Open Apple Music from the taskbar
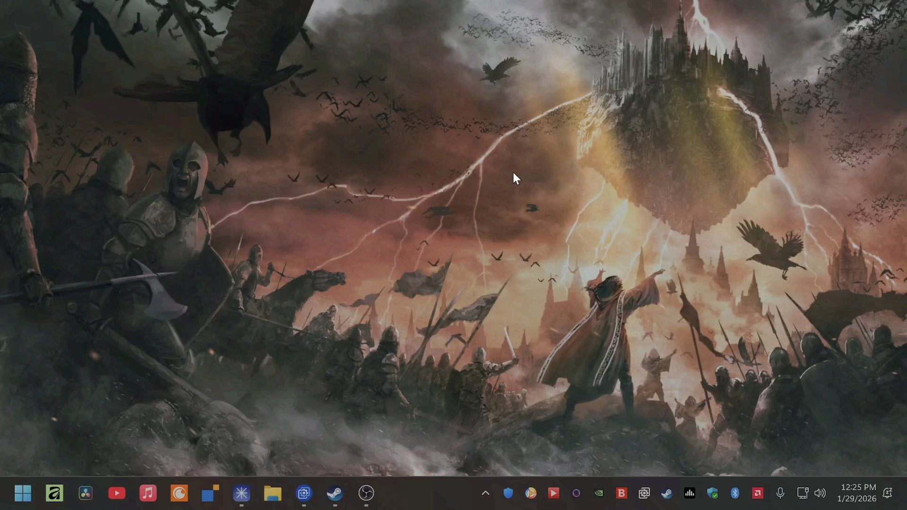 click(x=148, y=493)
